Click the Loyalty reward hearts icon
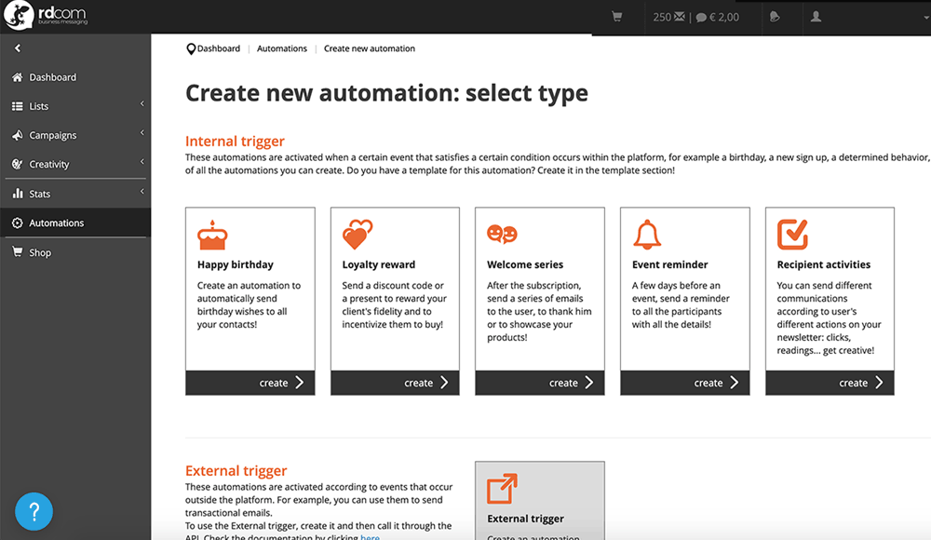931x540 pixels. pos(358,235)
